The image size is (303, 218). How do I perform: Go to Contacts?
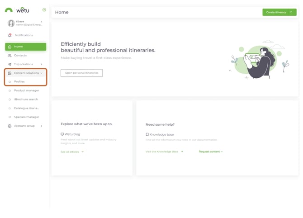(x=25, y=56)
